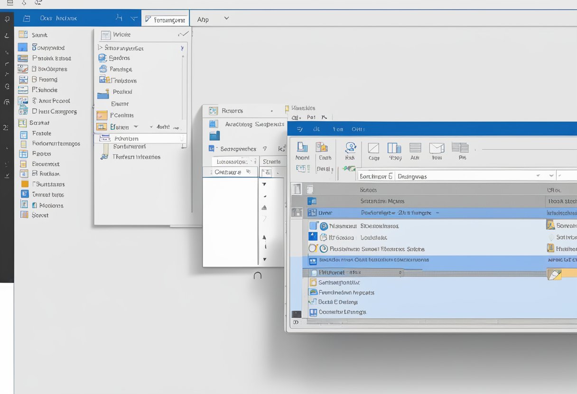Viewport: 577px width, 394px height.
Task: Open the Ohts menu in blue bar
Action: coord(358,129)
